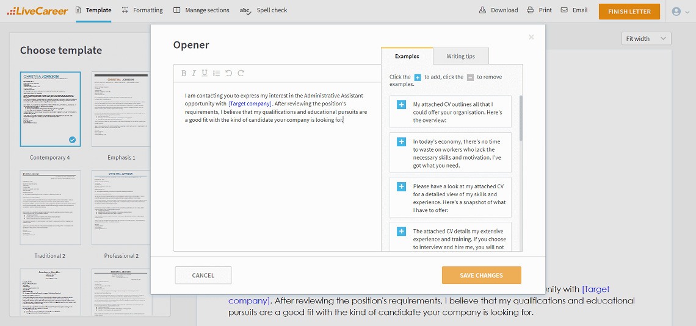Add the 'My attached CV outlines' example
The height and width of the screenshot is (326, 696).
click(401, 105)
